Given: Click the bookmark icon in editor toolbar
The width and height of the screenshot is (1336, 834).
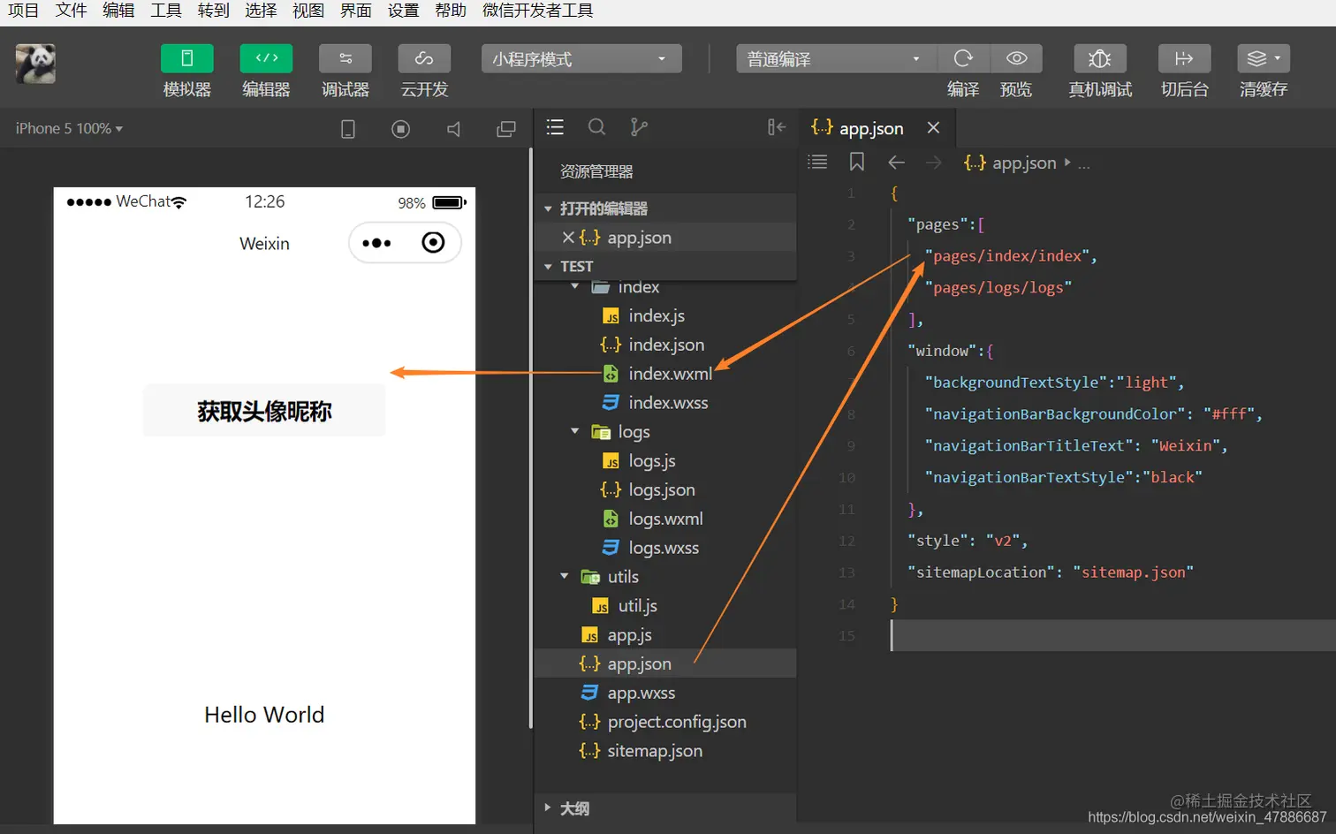Looking at the screenshot, I should click(856, 162).
